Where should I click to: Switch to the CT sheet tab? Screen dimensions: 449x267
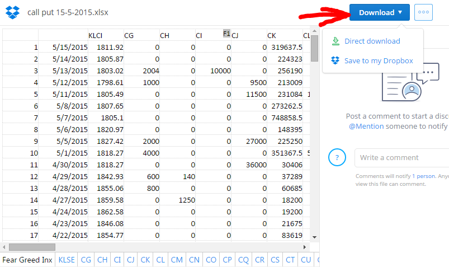click(290, 260)
